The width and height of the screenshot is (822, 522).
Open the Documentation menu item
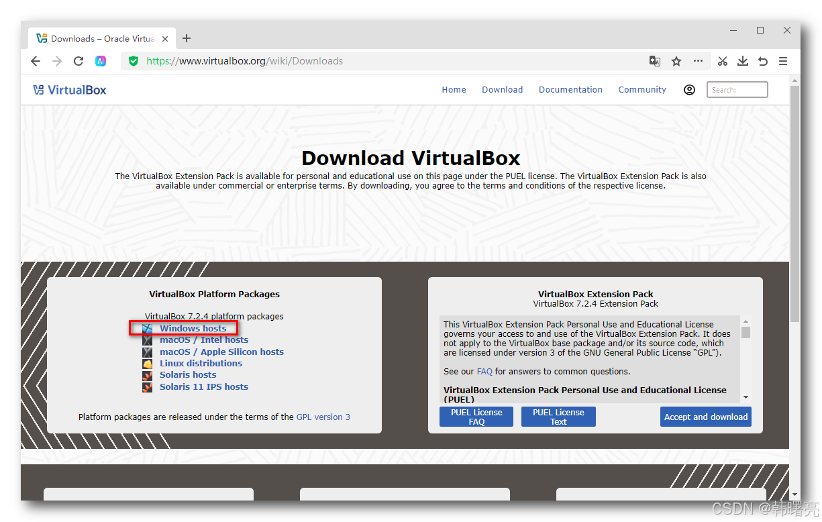[570, 90]
